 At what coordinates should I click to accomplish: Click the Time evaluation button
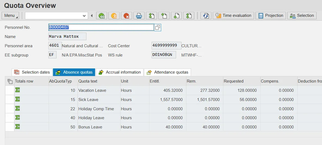click(233, 15)
